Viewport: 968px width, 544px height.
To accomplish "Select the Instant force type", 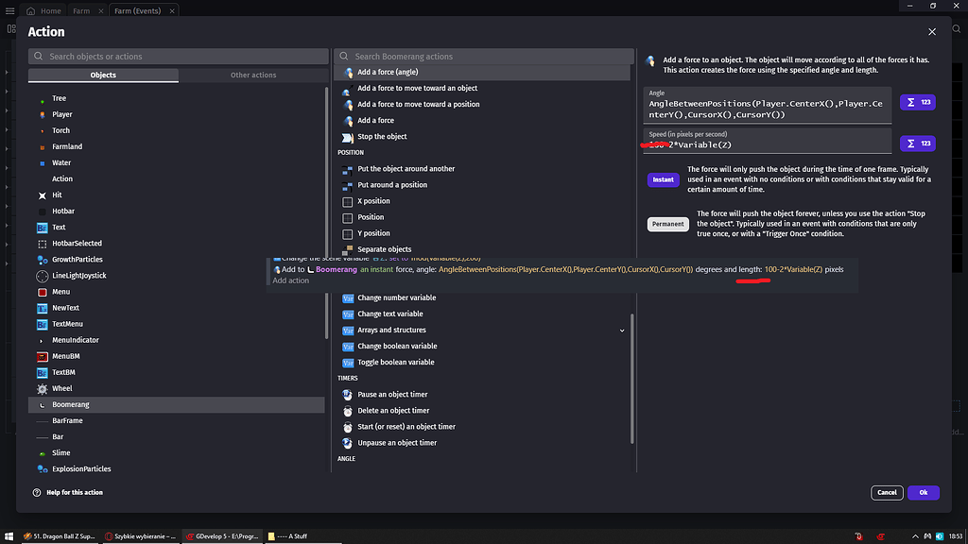I will 663,179.
